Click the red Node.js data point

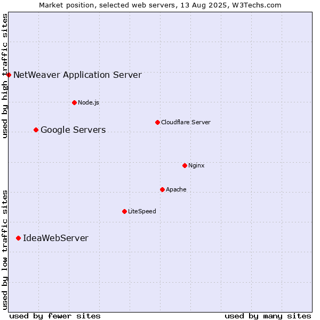[x=75, y=102]
